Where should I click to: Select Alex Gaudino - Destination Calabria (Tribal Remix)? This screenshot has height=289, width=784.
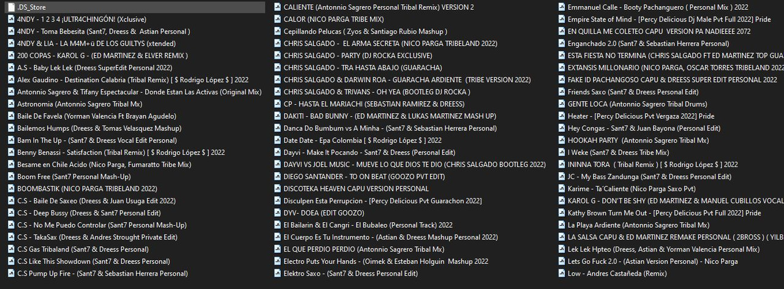point(134,80)
